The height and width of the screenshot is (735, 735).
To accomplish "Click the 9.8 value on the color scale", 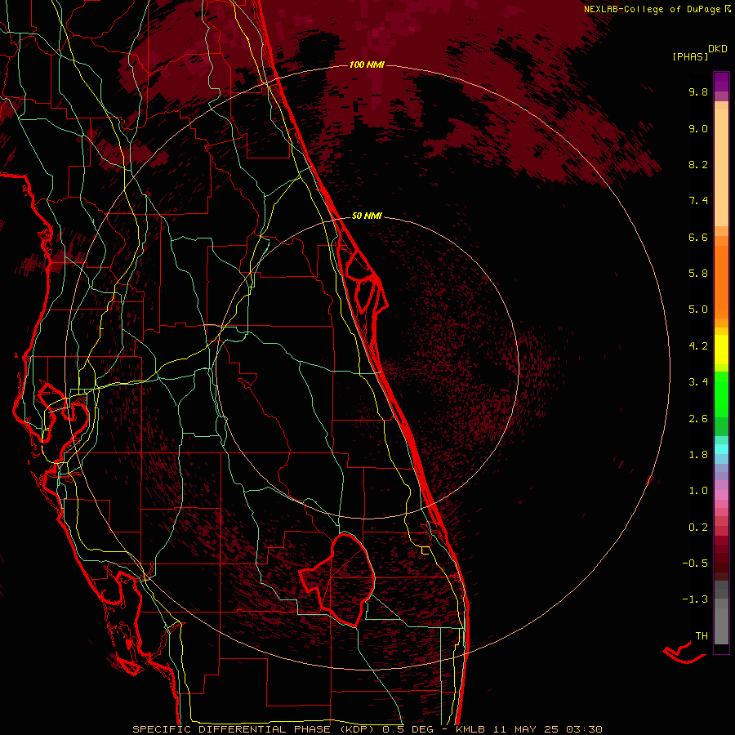I will pos(698,91).
